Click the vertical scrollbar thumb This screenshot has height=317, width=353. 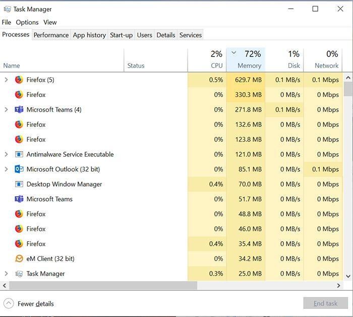pyautogui.click(x=348, y=89)
